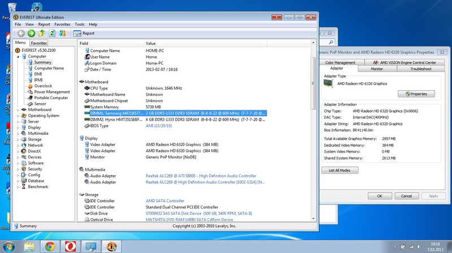Click the green Forward arrow icon
The image size is (452, 253).
pos(32,33)
